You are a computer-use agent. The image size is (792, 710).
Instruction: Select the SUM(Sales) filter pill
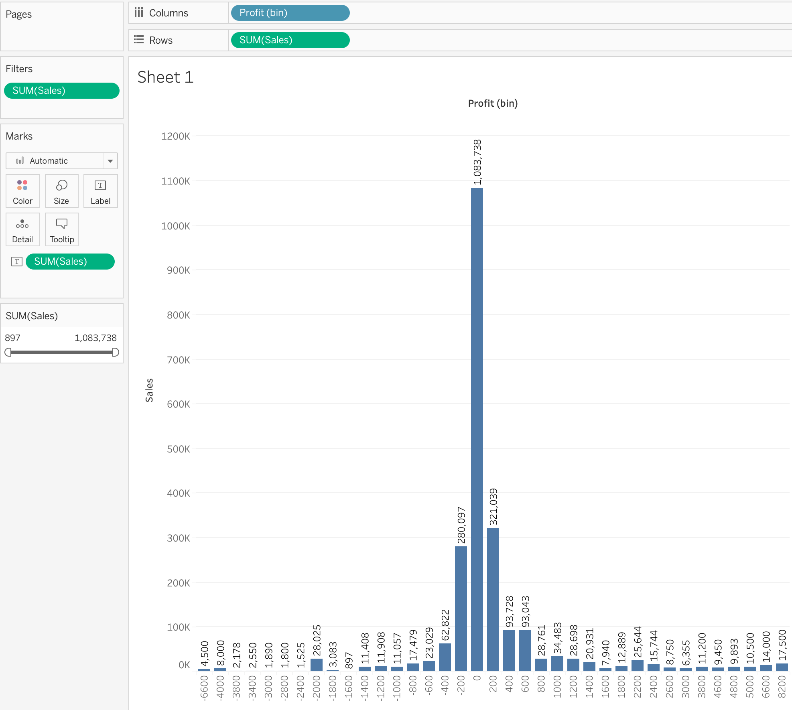pyautogui.click(x=61, y=90)
